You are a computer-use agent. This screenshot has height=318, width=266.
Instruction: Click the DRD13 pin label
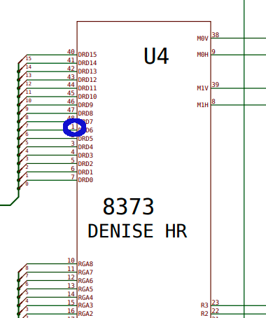click(87, 71)
